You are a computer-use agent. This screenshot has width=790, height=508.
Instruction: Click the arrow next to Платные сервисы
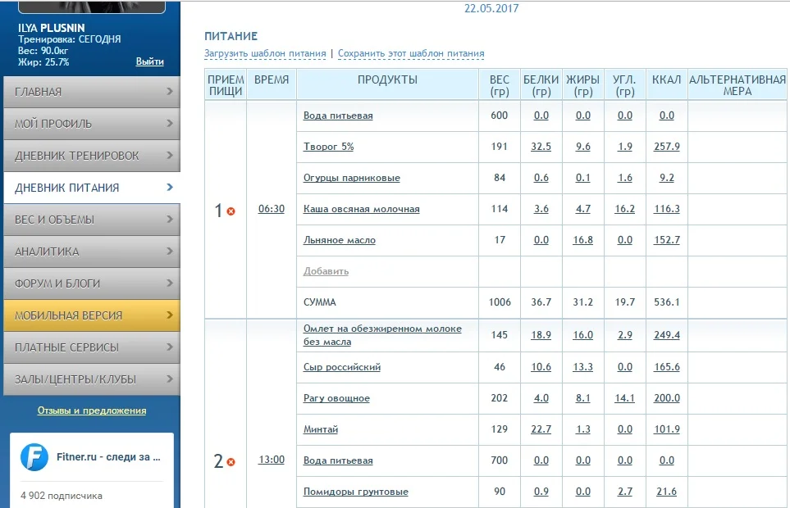click(x=170, y=347)
